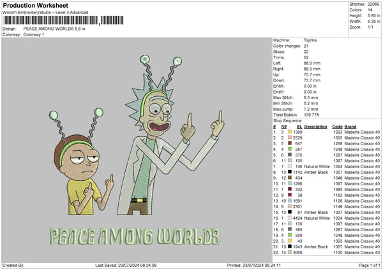
Task: Select the Stitches value 22969
Action: [373, 4]
